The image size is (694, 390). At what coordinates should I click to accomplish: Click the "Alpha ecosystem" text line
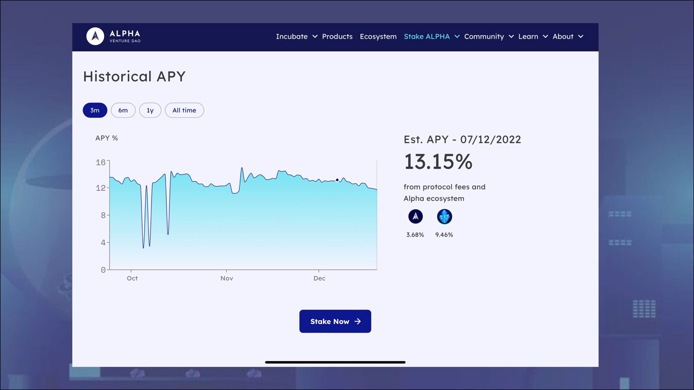434,199
